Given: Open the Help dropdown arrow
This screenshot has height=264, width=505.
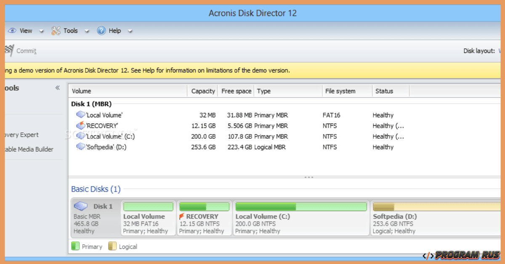Looking at the screenshot, I should (x=130, y=31).
